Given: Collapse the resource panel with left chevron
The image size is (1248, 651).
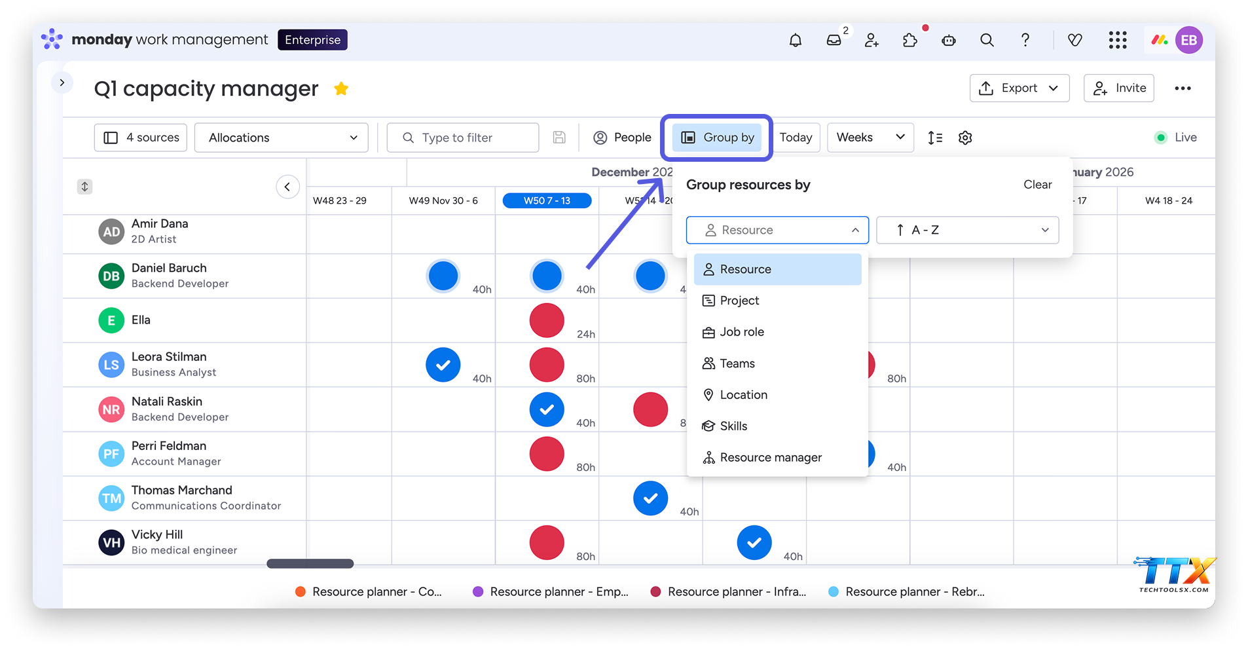Looking at the screenshot, I should (287, 187).
